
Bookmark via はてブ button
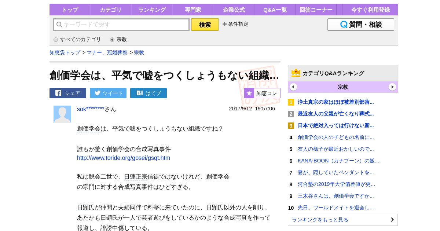(x=148, y=93)
